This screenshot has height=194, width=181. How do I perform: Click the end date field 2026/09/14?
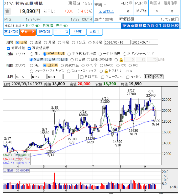[x=145, y=42]
